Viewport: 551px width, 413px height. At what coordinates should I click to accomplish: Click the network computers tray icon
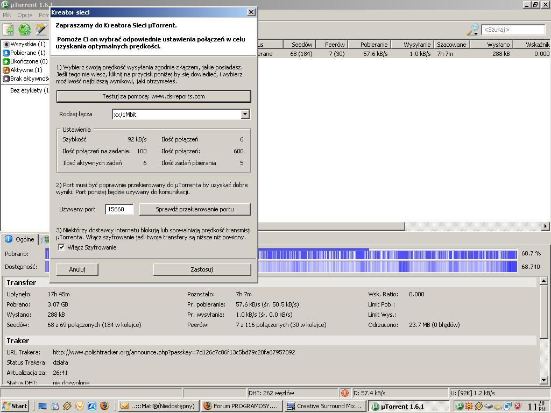click(x=508, y=406)
